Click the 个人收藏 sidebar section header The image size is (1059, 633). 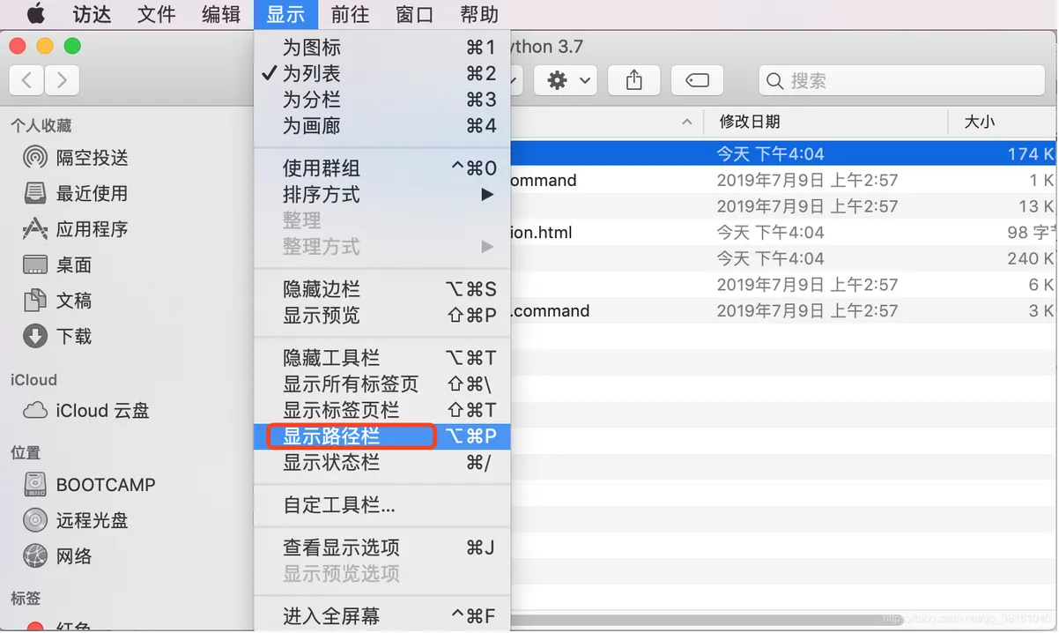(41, 126)
